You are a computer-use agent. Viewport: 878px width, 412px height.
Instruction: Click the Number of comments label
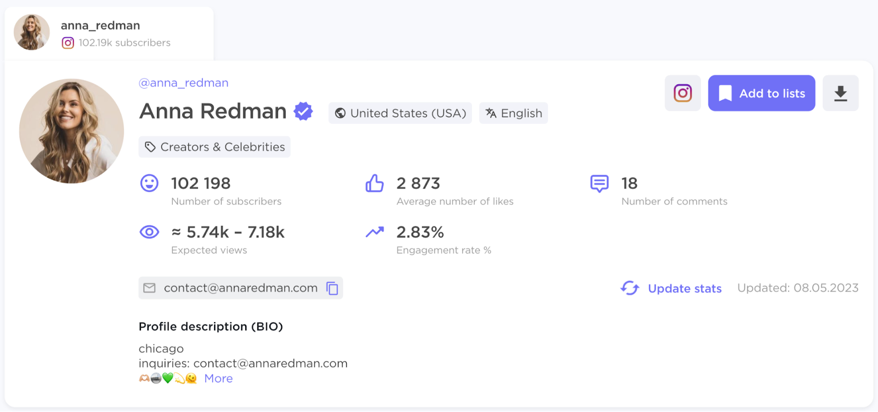(x=674, y=202)
